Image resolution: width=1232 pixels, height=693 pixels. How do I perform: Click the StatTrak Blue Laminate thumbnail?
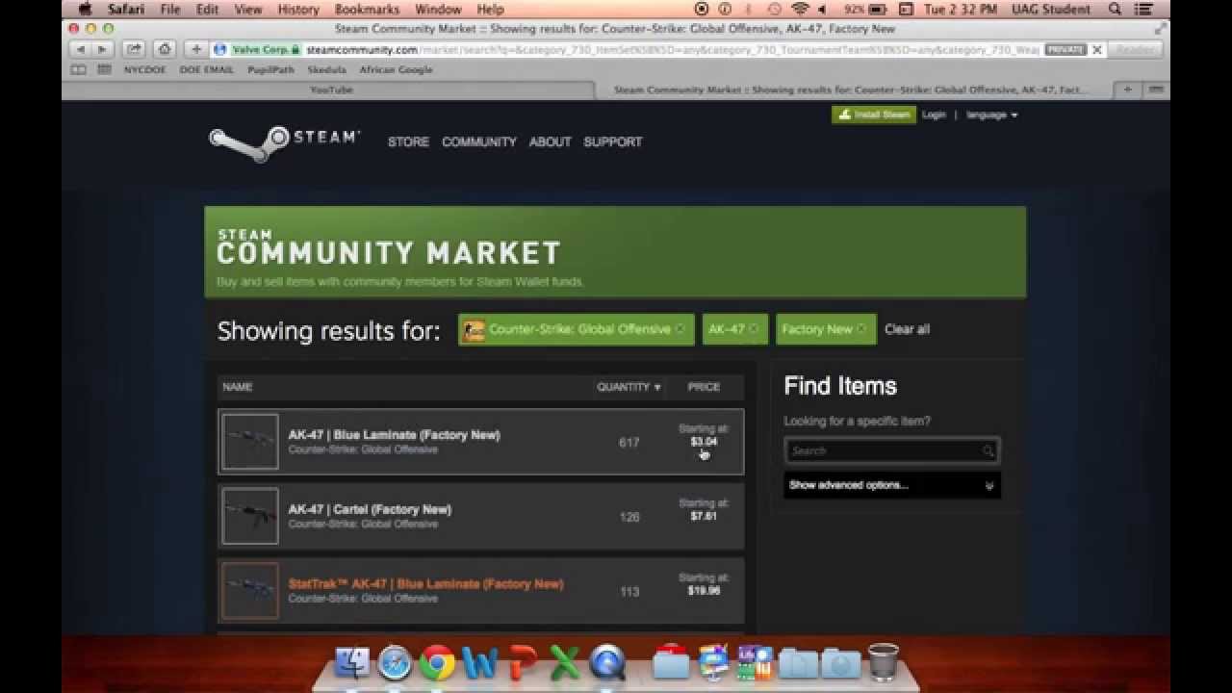click(250, 590)
